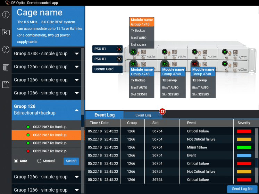Click the Switch button
This screenshot has width=259, height=194.
71,161
